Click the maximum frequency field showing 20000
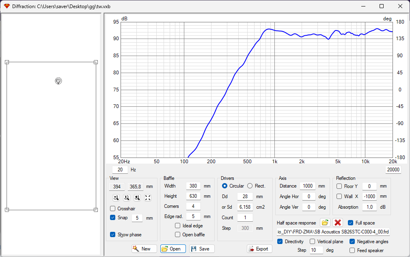The width and height of the screenshot is (410, 257). point(393,170)
